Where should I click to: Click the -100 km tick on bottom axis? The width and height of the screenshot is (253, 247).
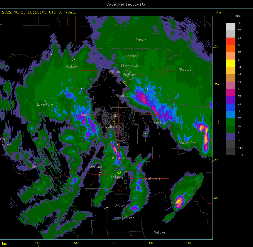(x=37, y=243)
